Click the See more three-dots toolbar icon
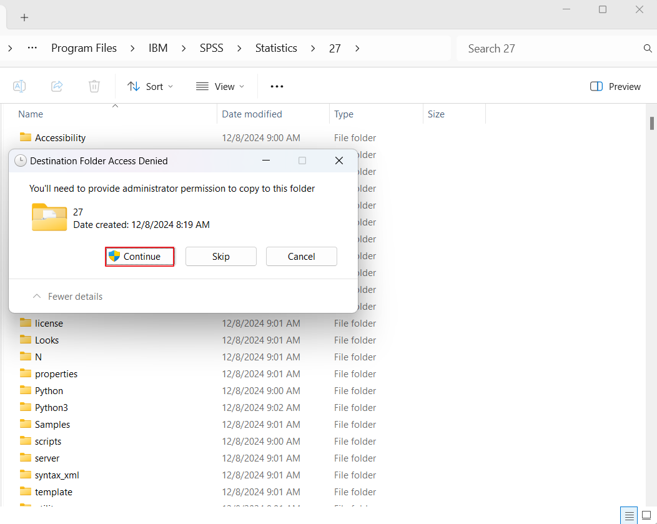657x524 pixels. point(277,87)
